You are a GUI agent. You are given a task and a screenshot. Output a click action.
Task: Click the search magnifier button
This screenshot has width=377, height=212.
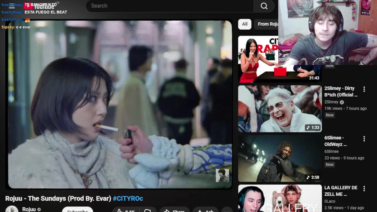[264, 6]
